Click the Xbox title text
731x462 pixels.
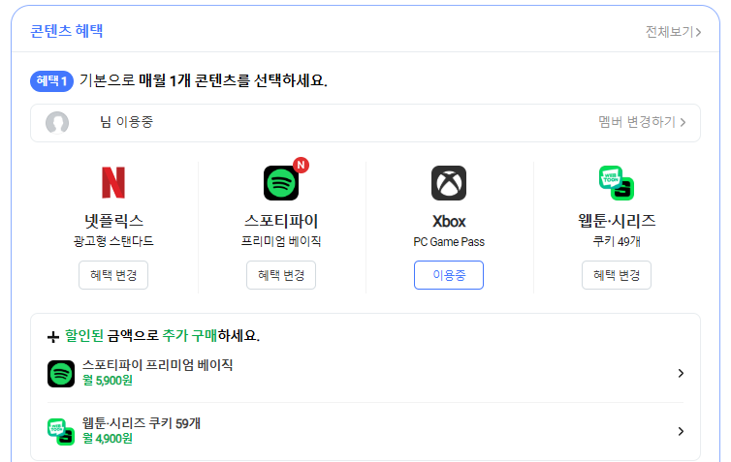[449, 221]
